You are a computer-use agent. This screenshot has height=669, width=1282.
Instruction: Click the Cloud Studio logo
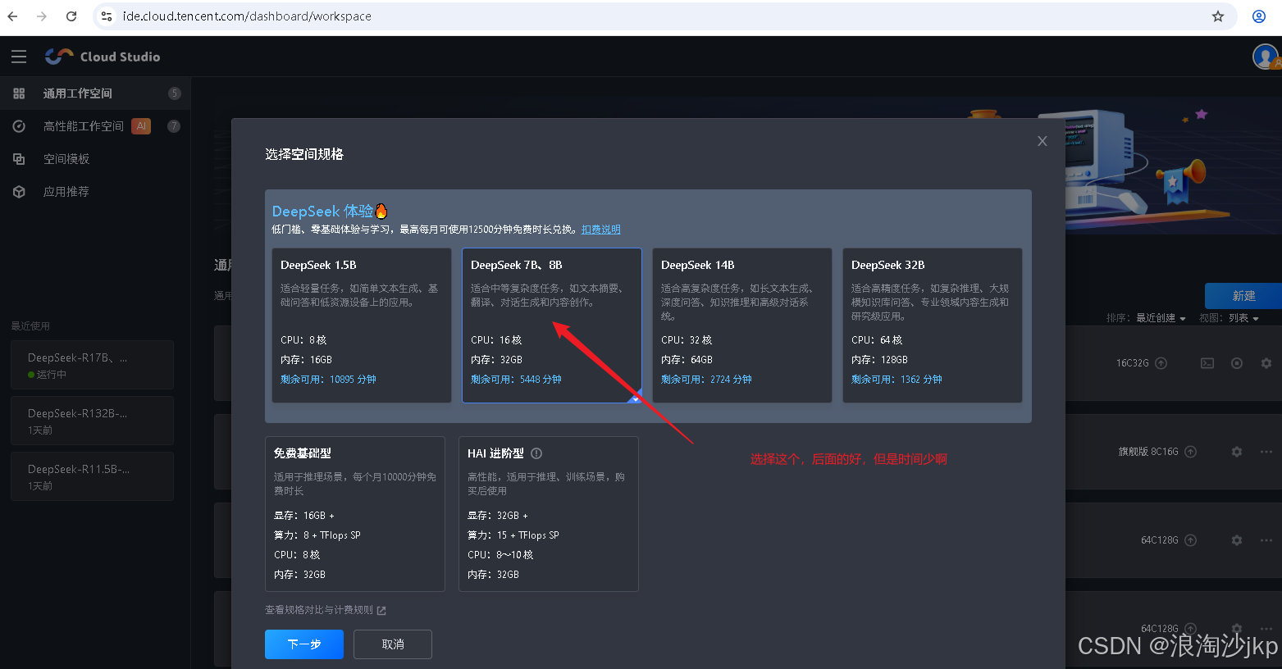[x=103, y=57]
